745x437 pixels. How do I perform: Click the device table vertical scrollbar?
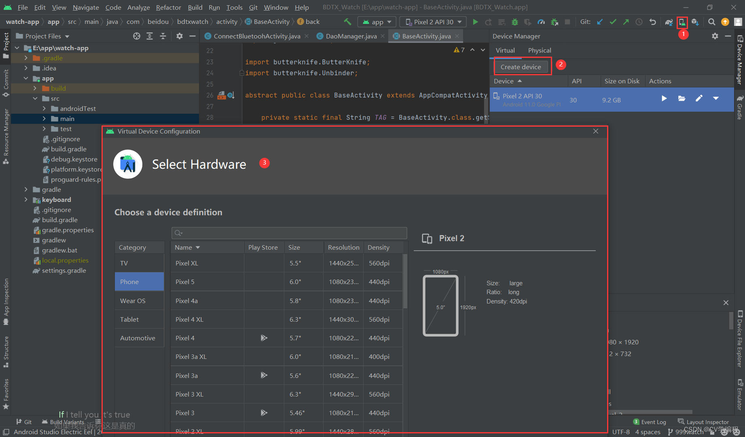click(405, 281)
